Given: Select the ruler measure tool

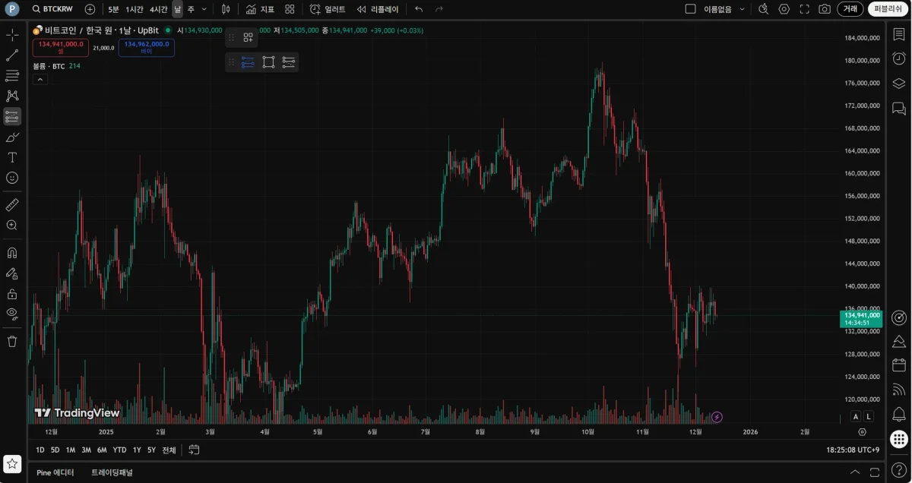Looking at the screenshot, I should 12,205.
